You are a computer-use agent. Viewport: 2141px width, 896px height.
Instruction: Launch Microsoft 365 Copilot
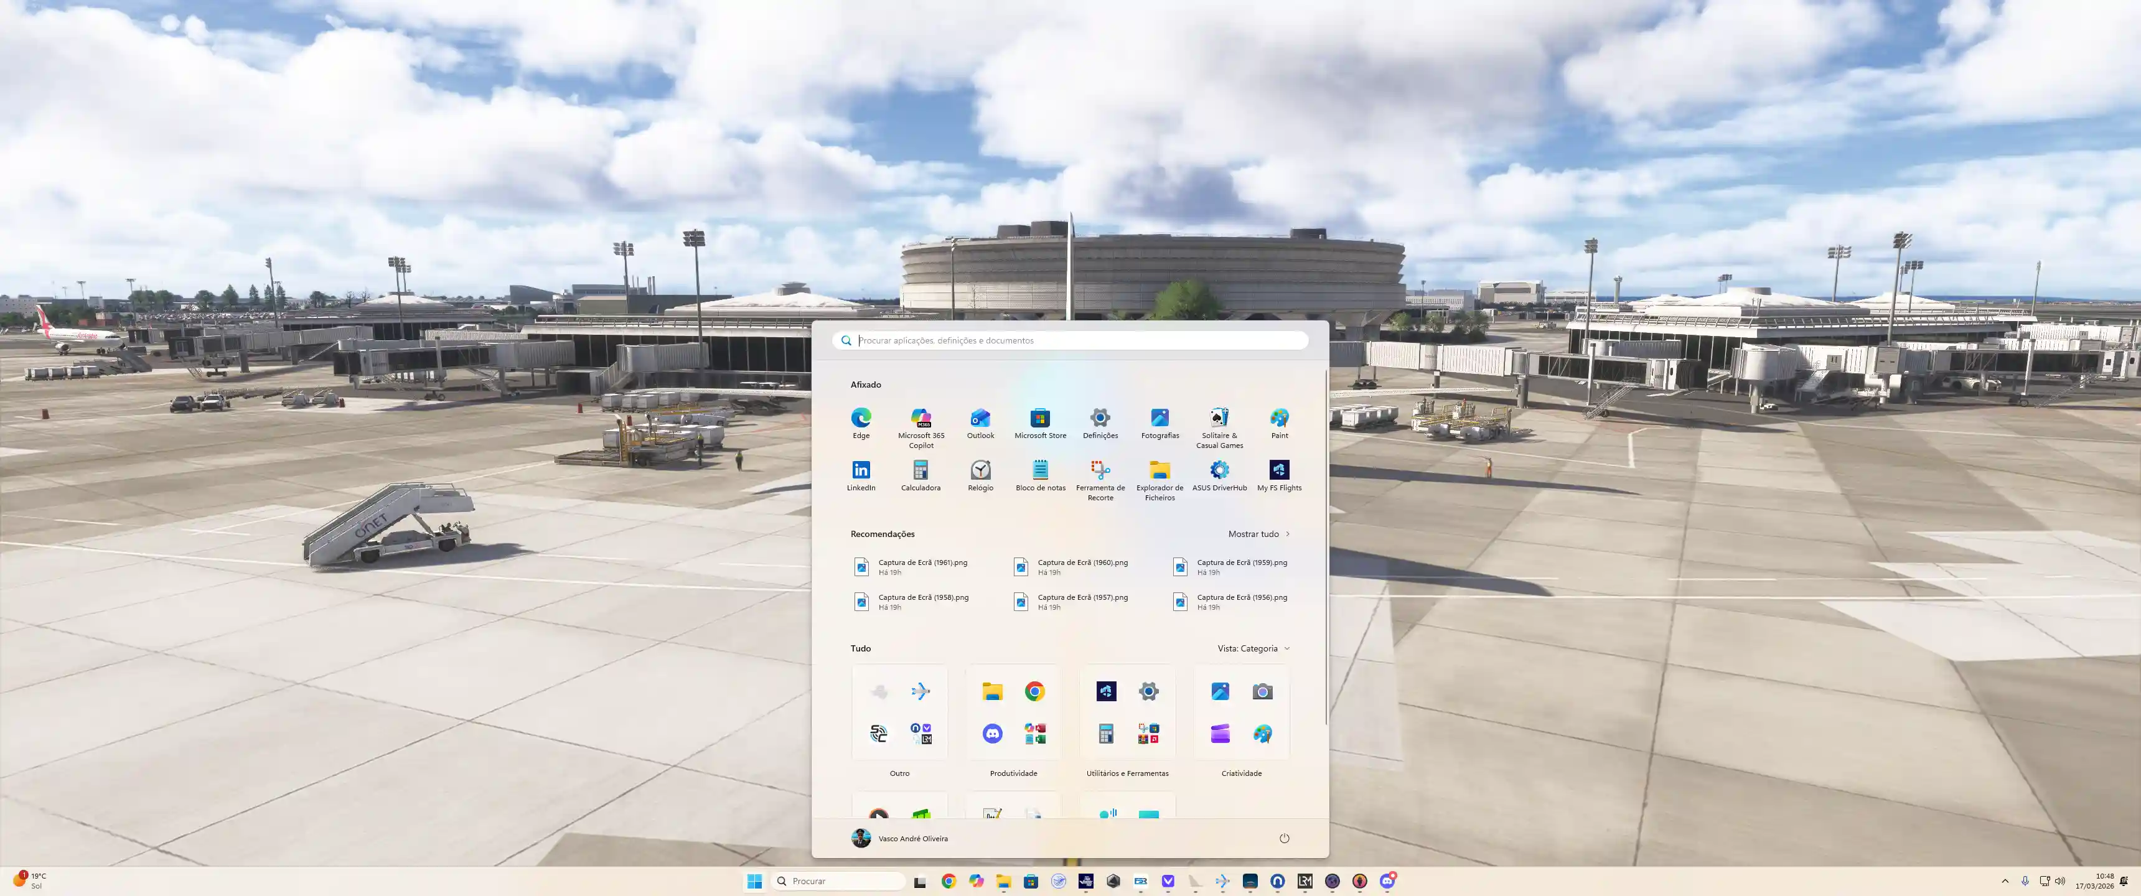coord(920,428)
